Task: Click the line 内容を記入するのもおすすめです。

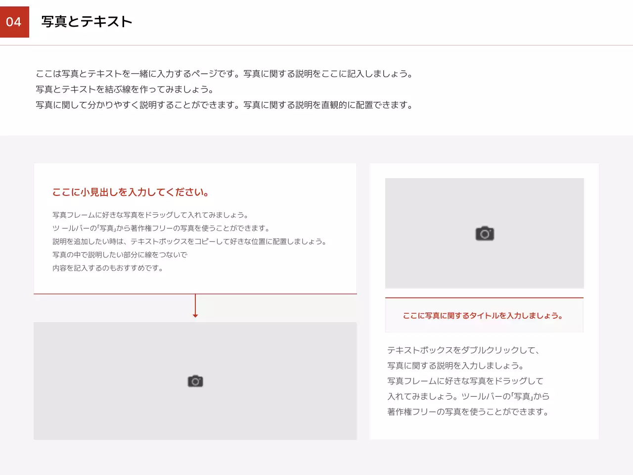Action: coord(108,268)
